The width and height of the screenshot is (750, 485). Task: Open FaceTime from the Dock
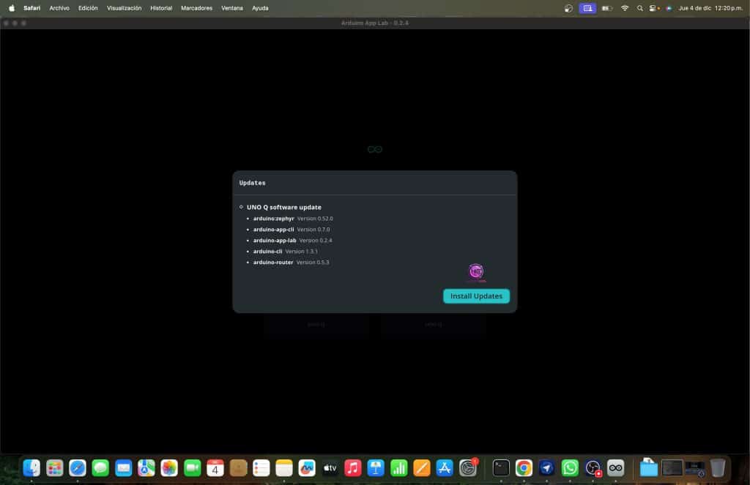click(193, 467)
